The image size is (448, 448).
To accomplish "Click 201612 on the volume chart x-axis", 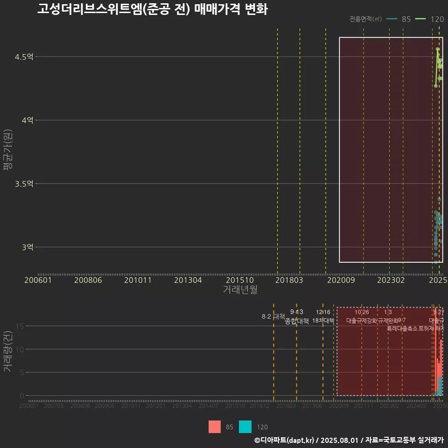I will pos(259,406).
